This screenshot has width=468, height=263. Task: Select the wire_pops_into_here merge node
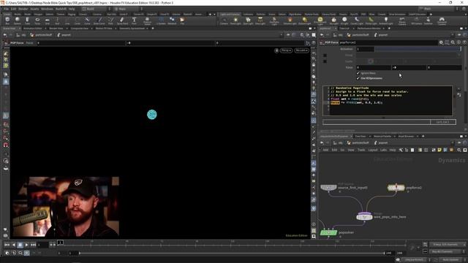pyautogui.click(x=364, y=216)
